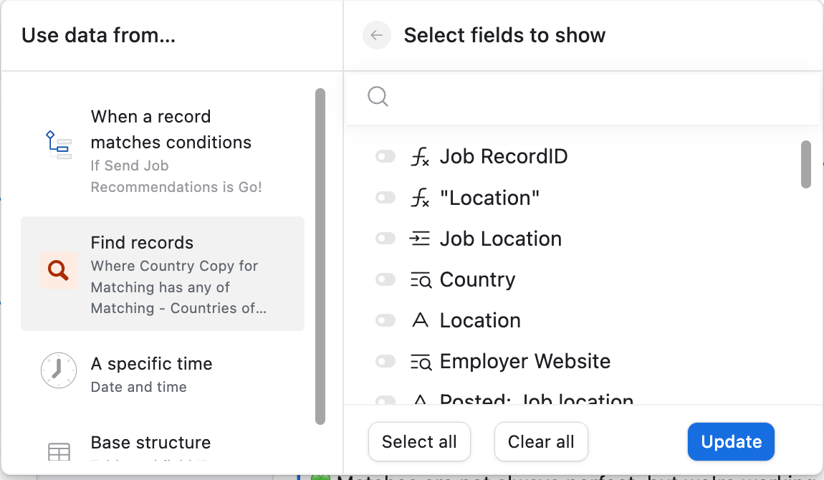Click the Clear all button
The image size is (824, 480).
[541, 441]
